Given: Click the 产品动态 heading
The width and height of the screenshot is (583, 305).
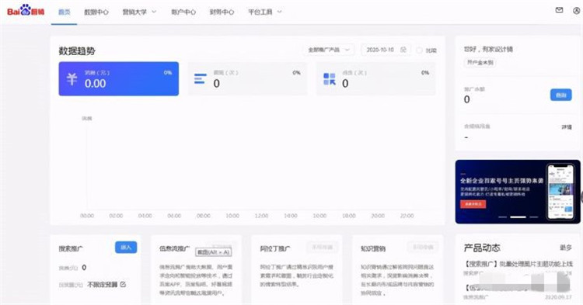Looking at the screenshot, I should [482, 248].
